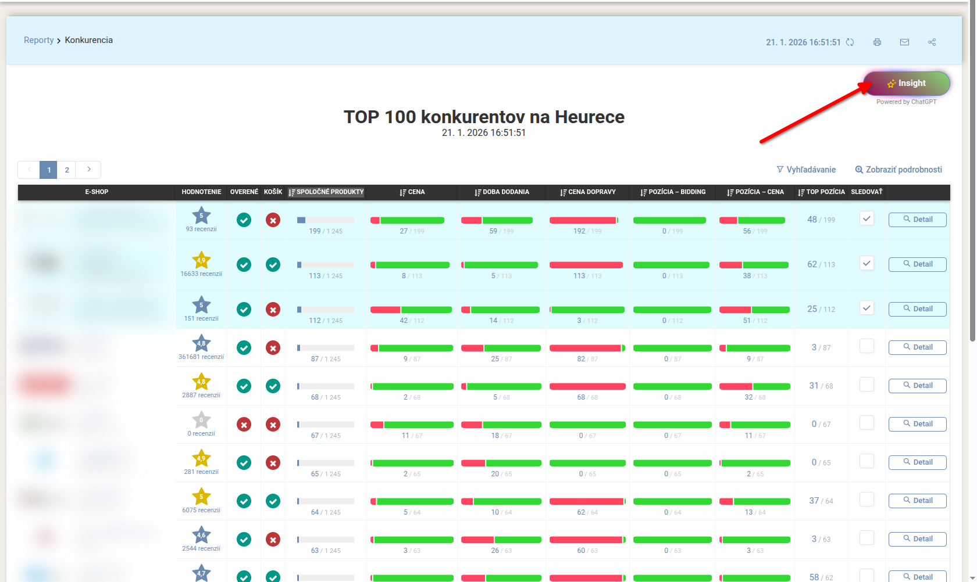Screen dimensions: 977x582
Task: Uncheck the Sledovať checkbox in first row
Action: (x=867, y=218)
